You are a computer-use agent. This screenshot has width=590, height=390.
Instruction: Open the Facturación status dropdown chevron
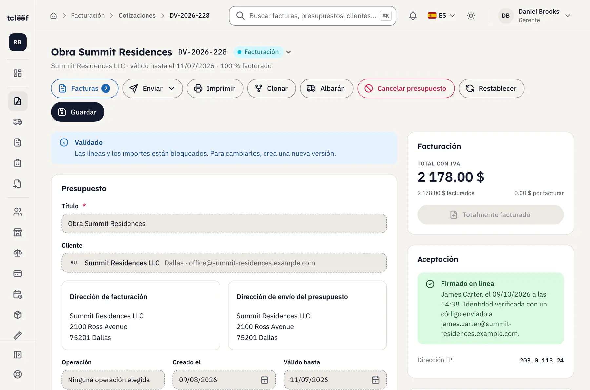click(x=289, y=52)
